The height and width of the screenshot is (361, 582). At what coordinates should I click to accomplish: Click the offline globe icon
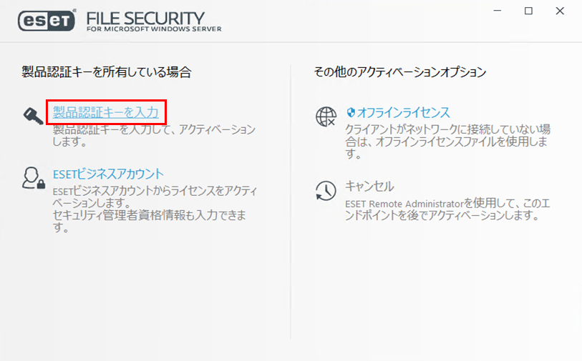point(326,115)
